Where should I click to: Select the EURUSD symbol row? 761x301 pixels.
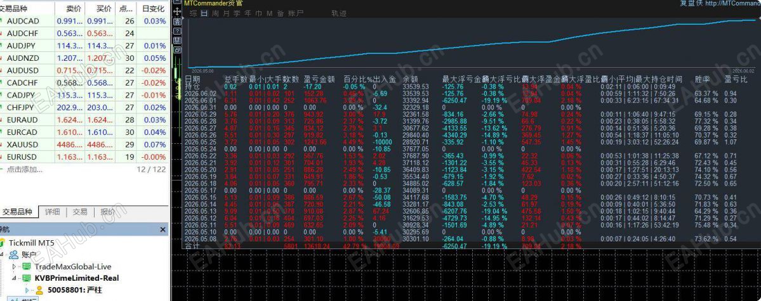click(x=84, y=157)
